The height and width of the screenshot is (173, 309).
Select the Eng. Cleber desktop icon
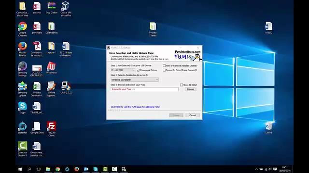(x=52, y=8)
